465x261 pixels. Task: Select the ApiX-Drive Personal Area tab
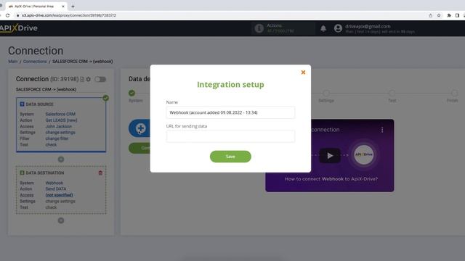click(34, 7)
